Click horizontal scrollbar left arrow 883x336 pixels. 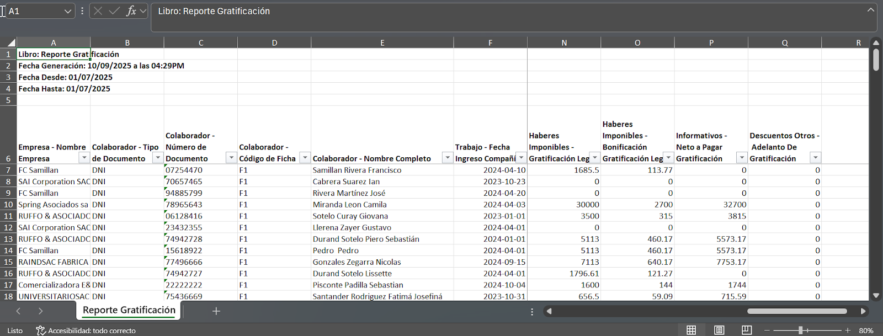click(549, 311)
